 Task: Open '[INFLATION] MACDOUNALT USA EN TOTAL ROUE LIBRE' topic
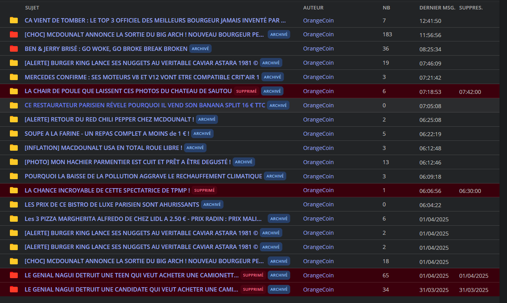point(103,148)
